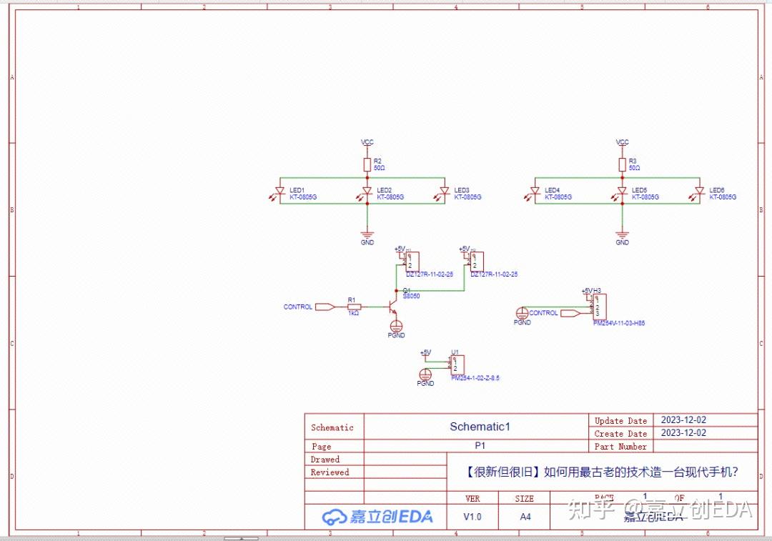Click the 嘉立创EDA logo in title block
Screen dimensions: 772x541
(x=377, y=517)
